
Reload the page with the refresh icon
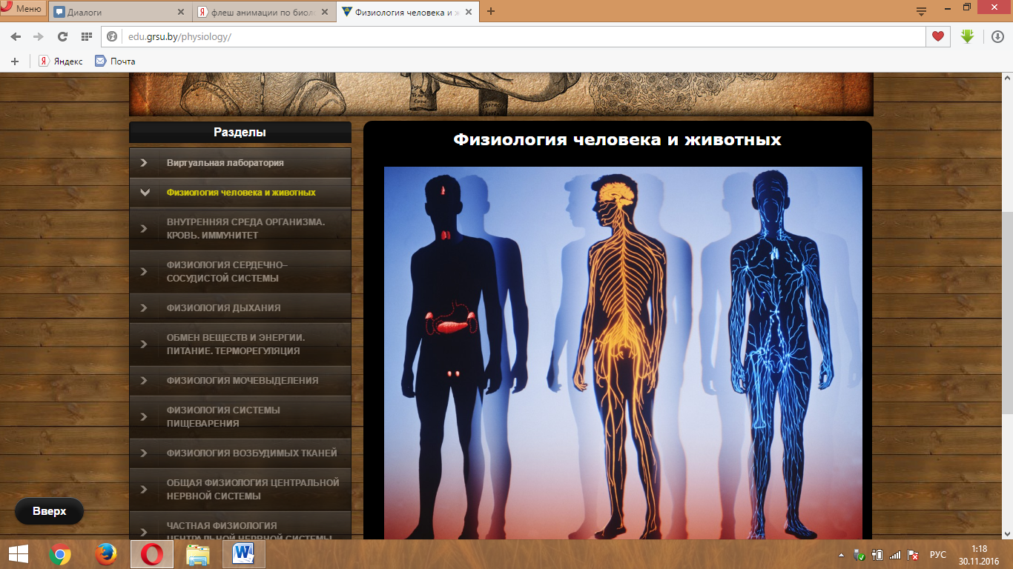pyautogui.click(x=62, y=36)
